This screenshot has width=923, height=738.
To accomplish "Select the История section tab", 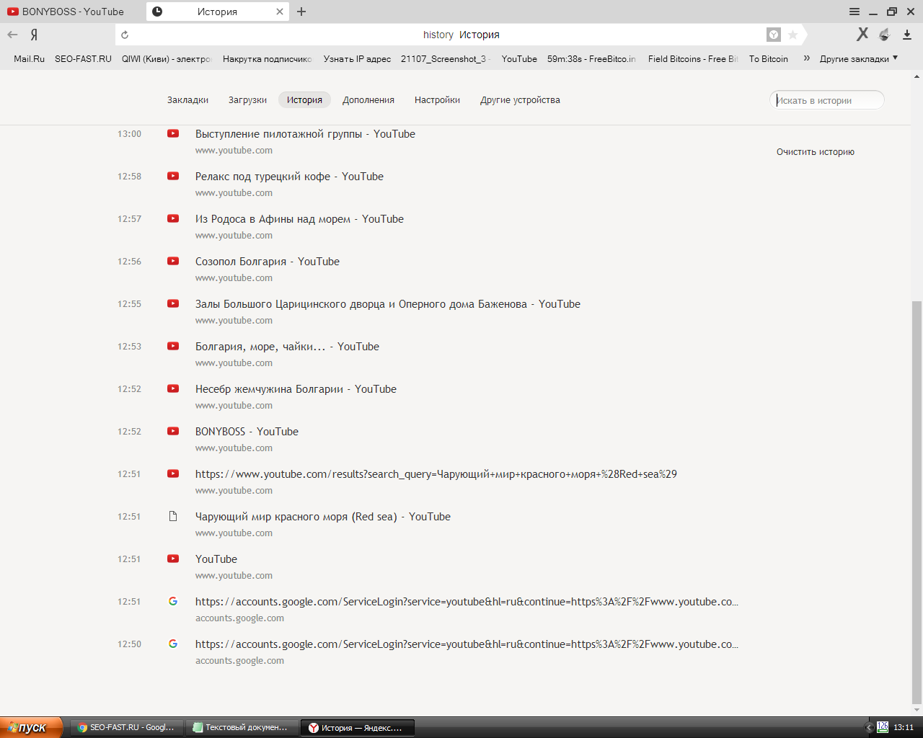I will click(x=304, y=100).
